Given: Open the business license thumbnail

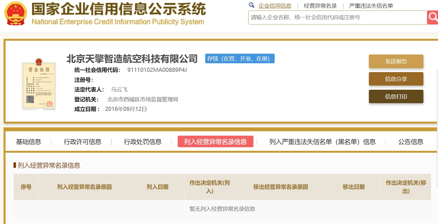Looking at the screenshot, I should pos(39,84).
